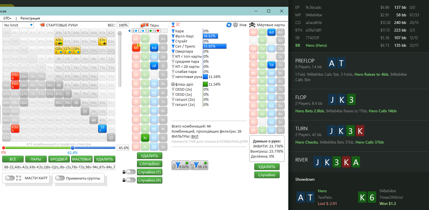Select all hands with the ВСЁ button
The image size is (429, 210).
click(x=13, y=159)
